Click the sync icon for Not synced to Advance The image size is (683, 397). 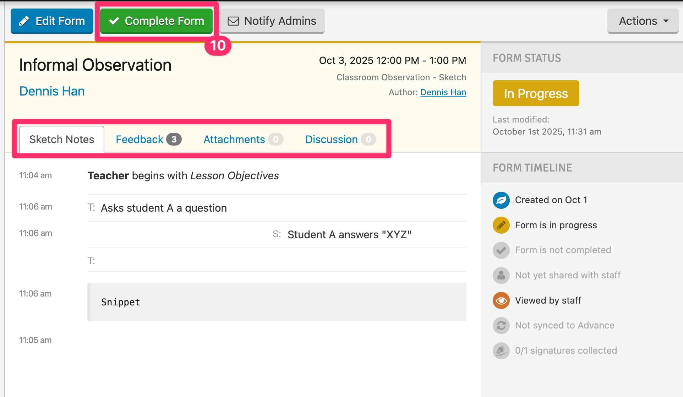[x=501, y=325]
